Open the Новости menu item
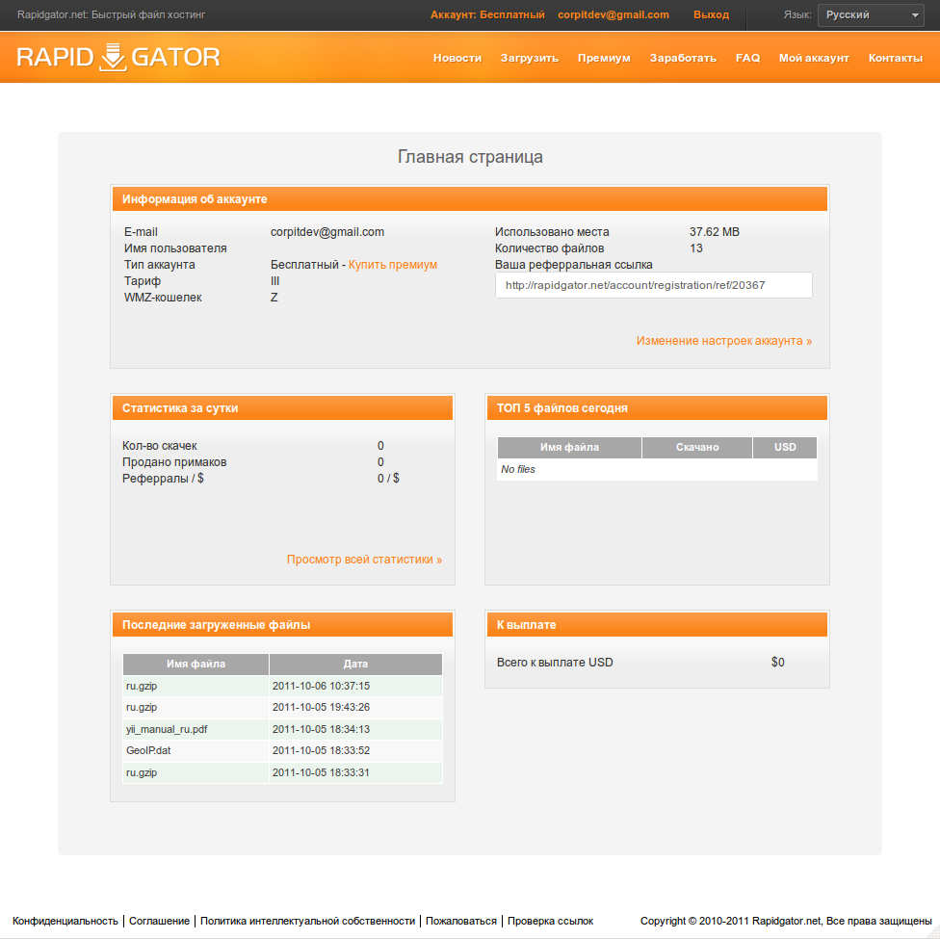 [457, 58]
